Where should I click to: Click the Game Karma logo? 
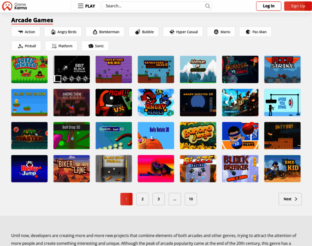pos(14,6)
